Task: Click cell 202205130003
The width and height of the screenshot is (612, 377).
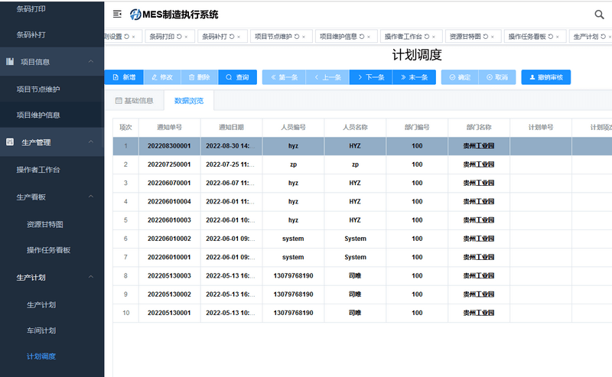Action: coord(169,275)
